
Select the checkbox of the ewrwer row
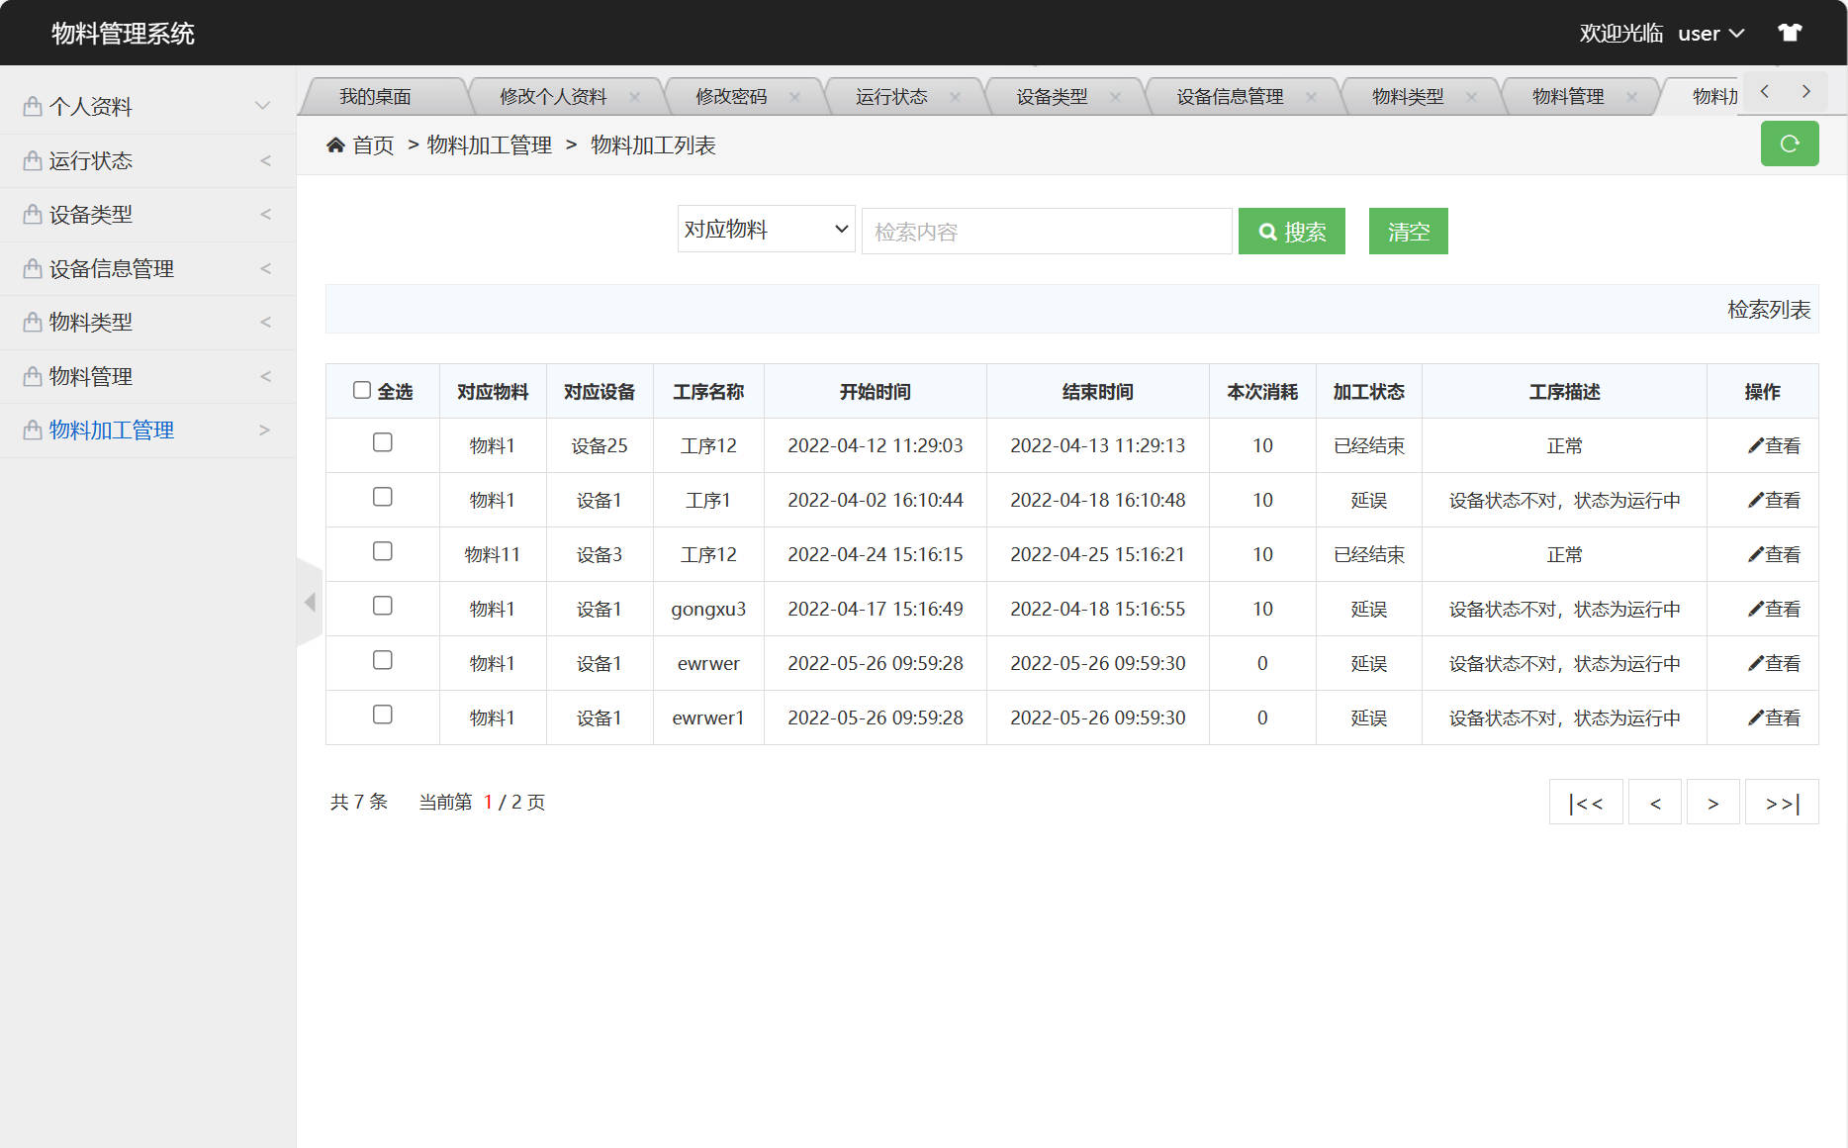click(383, 660)
